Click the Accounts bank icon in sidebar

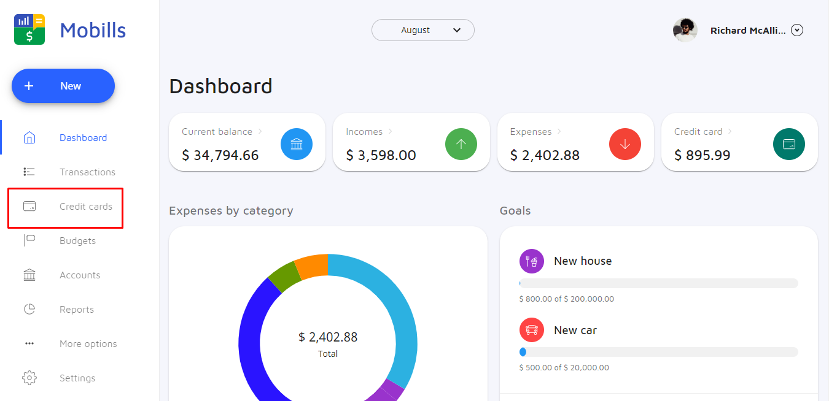(29, 275)
